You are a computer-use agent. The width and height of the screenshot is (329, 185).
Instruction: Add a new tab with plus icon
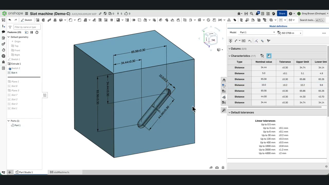pyautogui.click(x=10, y=172)
